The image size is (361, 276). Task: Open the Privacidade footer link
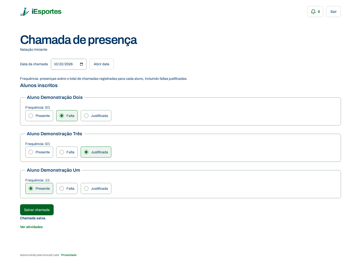[69, 255]
